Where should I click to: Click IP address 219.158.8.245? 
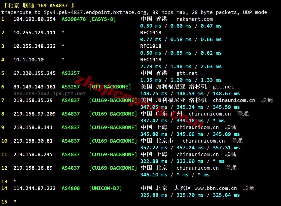click(33, 155)
